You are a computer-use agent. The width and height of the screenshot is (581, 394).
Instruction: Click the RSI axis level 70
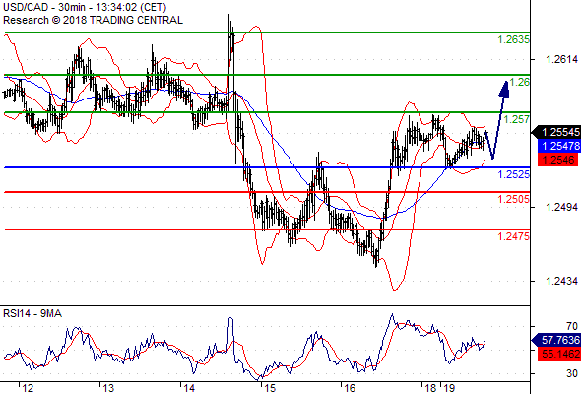[x=572, y=326]
